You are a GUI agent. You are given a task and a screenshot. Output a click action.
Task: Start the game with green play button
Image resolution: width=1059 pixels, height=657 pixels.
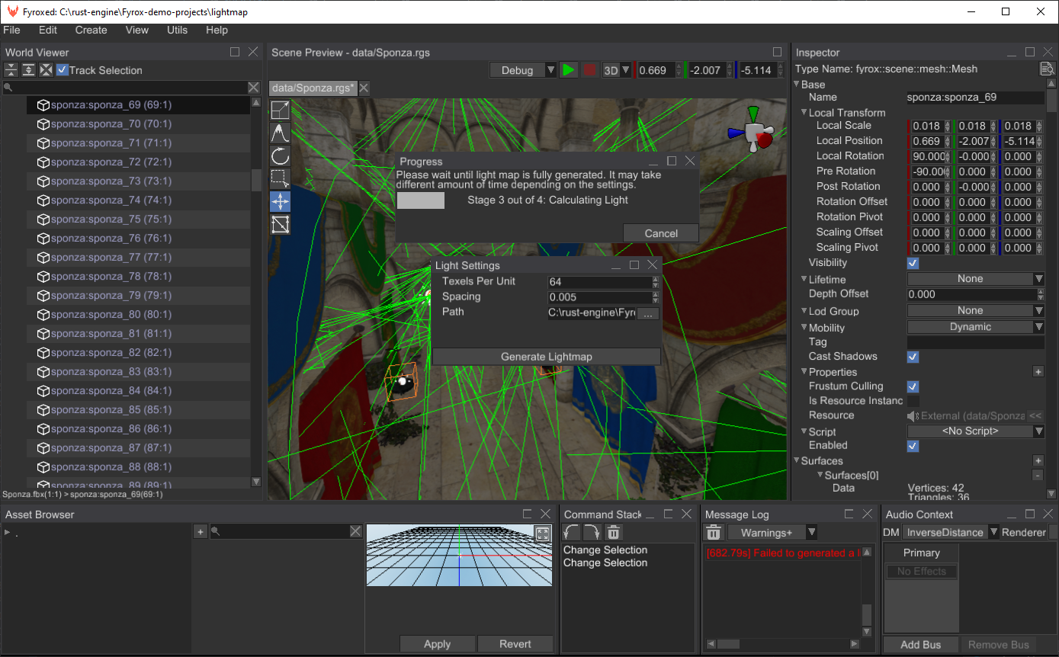coord(568,70)
